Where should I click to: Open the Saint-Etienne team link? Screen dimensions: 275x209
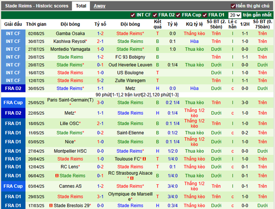(130, 133)
